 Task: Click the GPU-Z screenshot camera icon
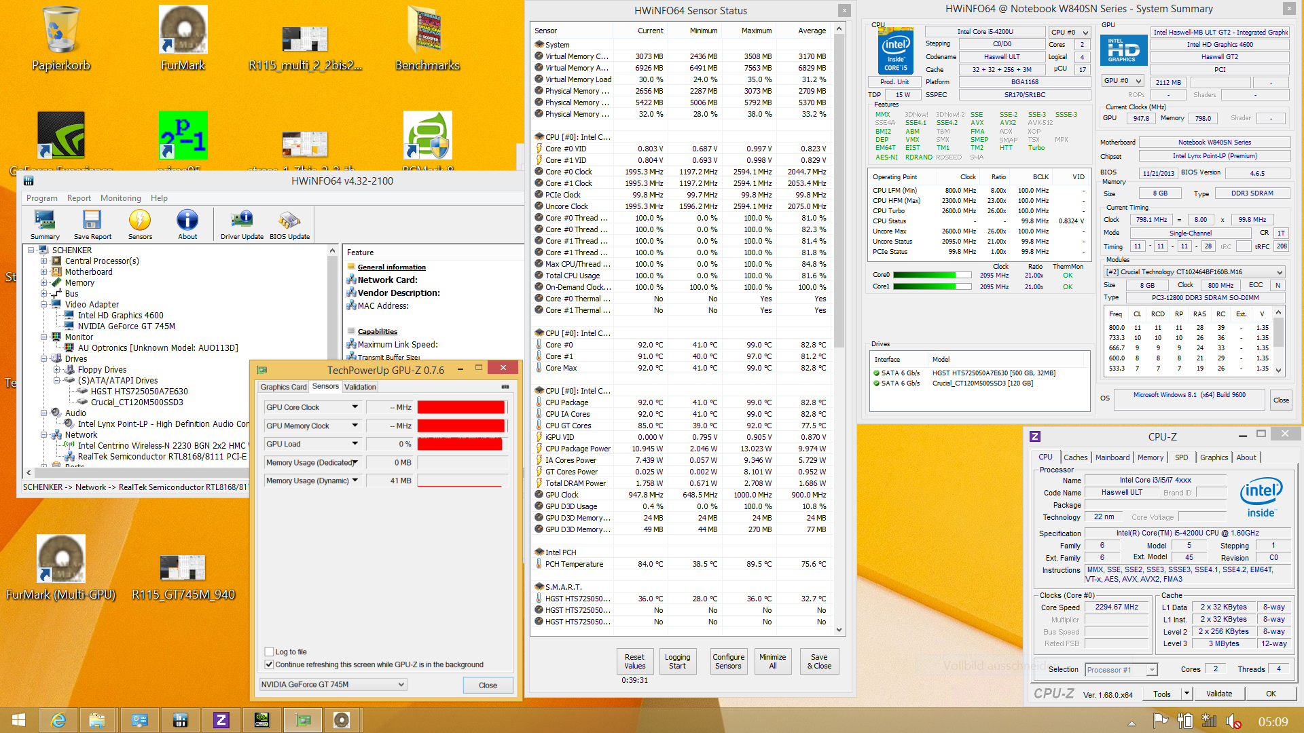[x=505, y=387]
